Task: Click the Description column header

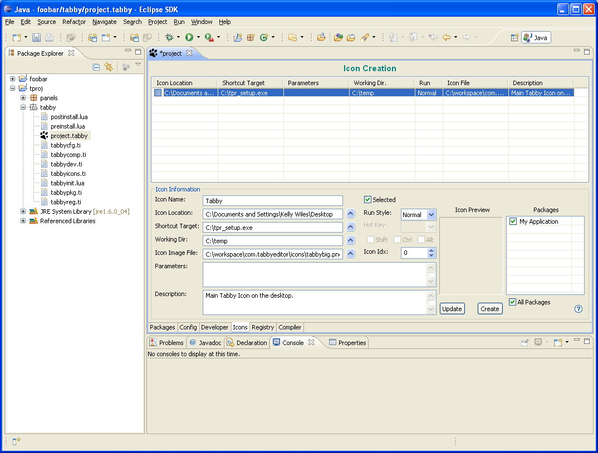Action: tap(541, 83)
